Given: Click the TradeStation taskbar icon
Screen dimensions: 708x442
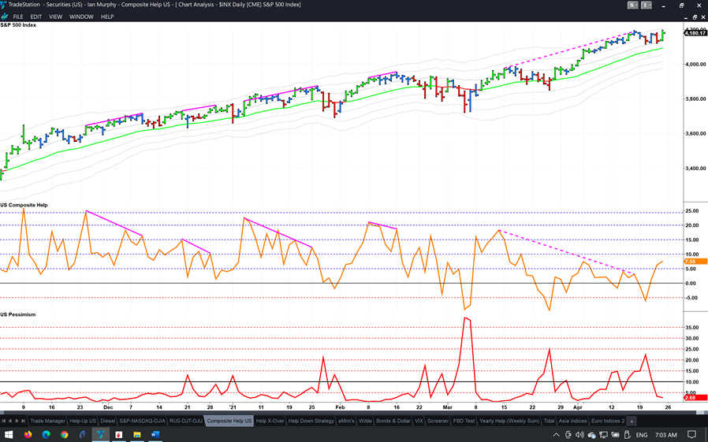Looking at the screenshot, I should 101,434.
